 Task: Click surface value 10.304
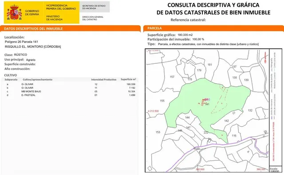coord(131,91)
